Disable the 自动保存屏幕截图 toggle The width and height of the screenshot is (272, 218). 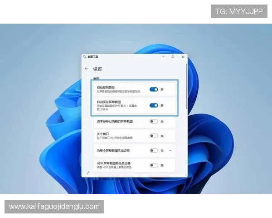click(x=154, y=105)
